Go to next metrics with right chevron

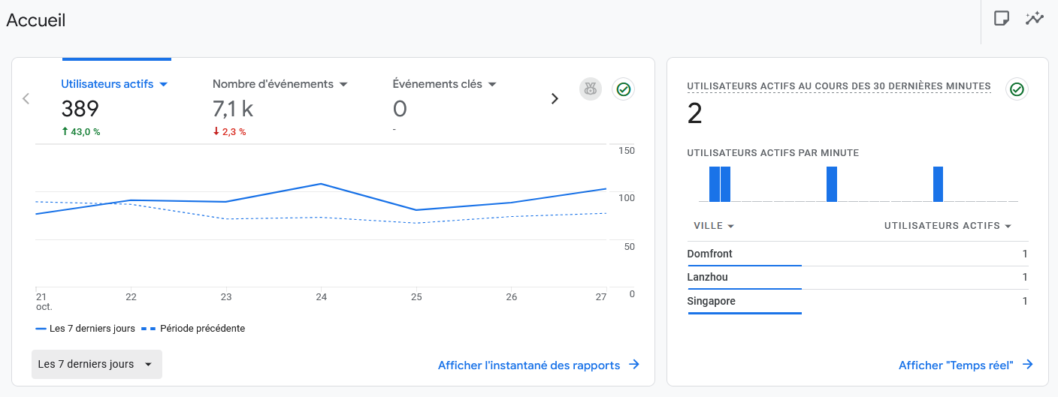(x=555, y=98)
